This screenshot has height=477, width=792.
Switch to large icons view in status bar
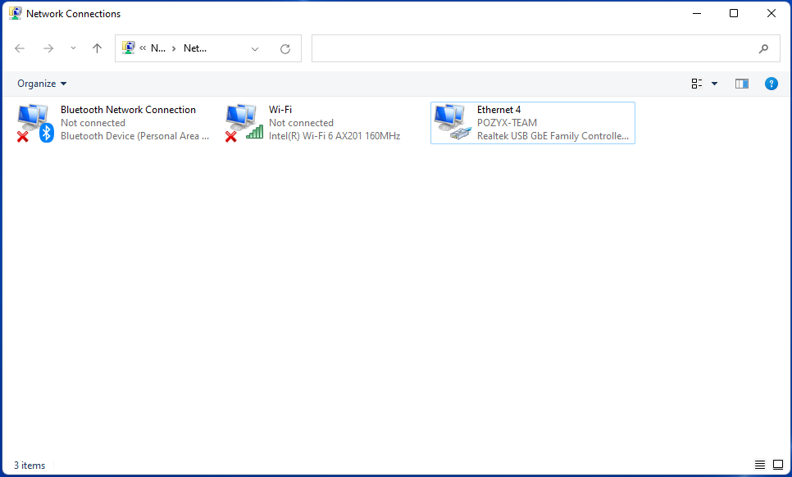pos(777,465)
